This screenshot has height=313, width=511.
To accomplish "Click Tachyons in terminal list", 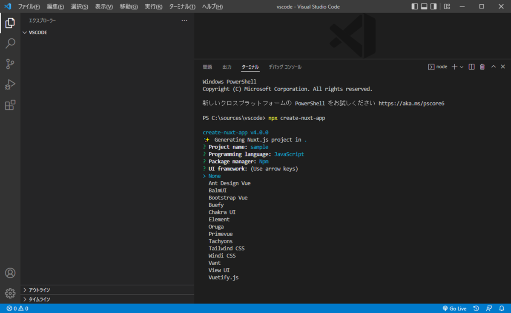I will click(x=221, y=241).
